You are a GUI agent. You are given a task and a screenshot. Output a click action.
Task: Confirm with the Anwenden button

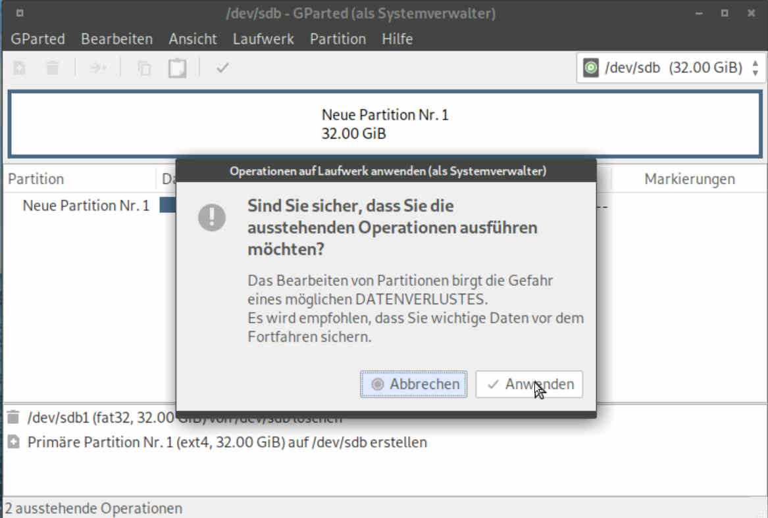click(x=529, y=384)
